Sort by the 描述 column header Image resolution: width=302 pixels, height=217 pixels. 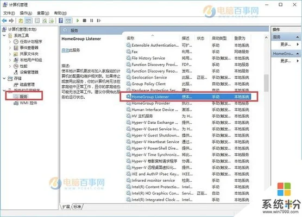(187, 38)
